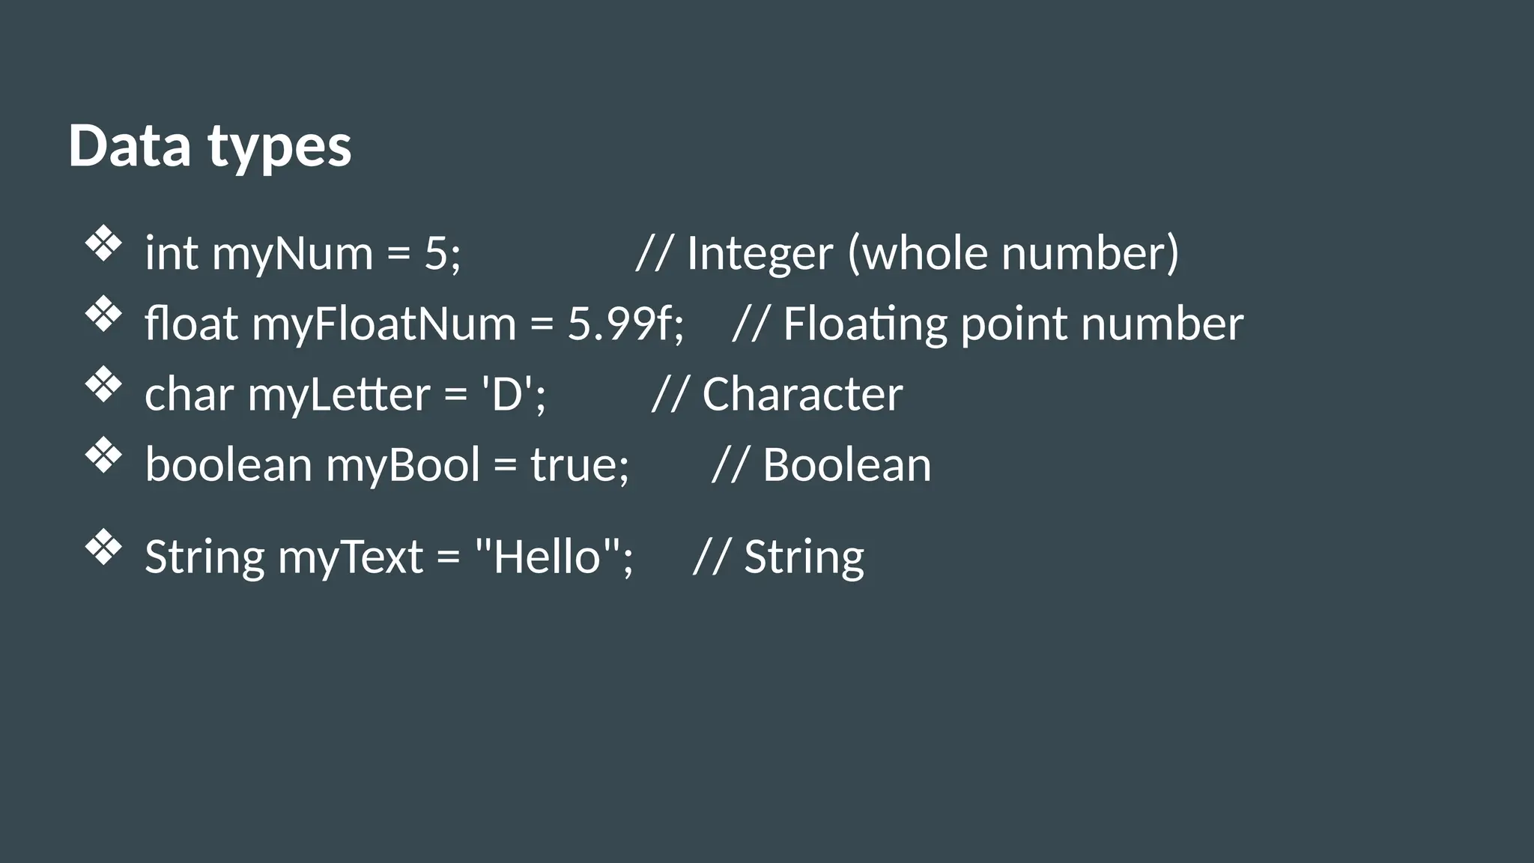Click the "char myLetter = 'D';" code
Viewport: 1534px width, 863px height.
[345, 394]
